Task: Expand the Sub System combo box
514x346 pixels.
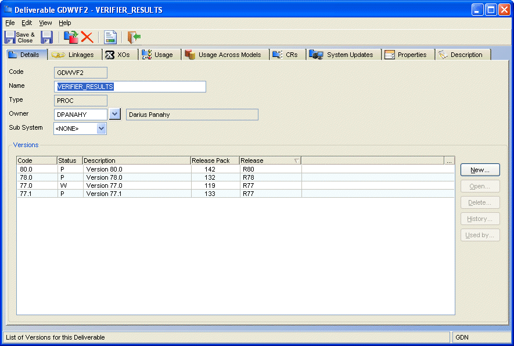Action: (x=102, y=128)
